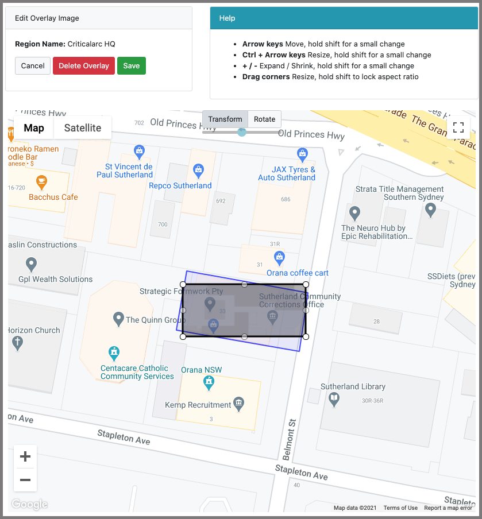Click the Kemp Recruitment label
Screen dimensions: 482x519
tap(198, 405)
